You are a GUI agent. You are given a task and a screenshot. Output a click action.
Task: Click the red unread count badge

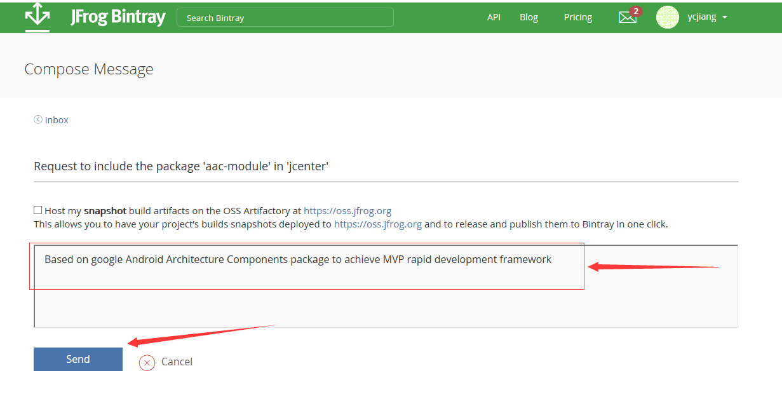pyautogui.click(x=636, y=11)
